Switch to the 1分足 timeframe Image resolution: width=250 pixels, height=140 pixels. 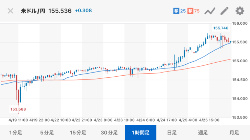coord(15,132)
